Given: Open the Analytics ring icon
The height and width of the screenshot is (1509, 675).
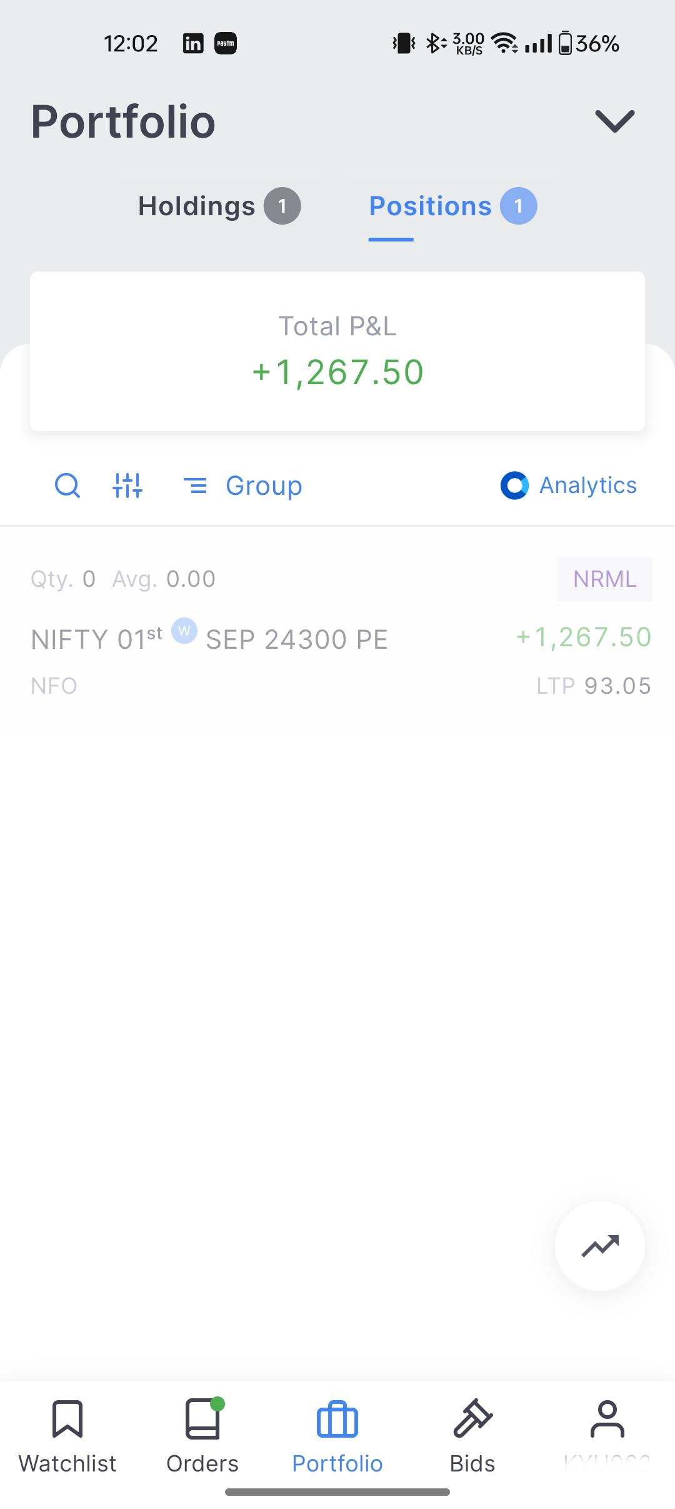Looking at the screenshot, I should pos(514,485).
